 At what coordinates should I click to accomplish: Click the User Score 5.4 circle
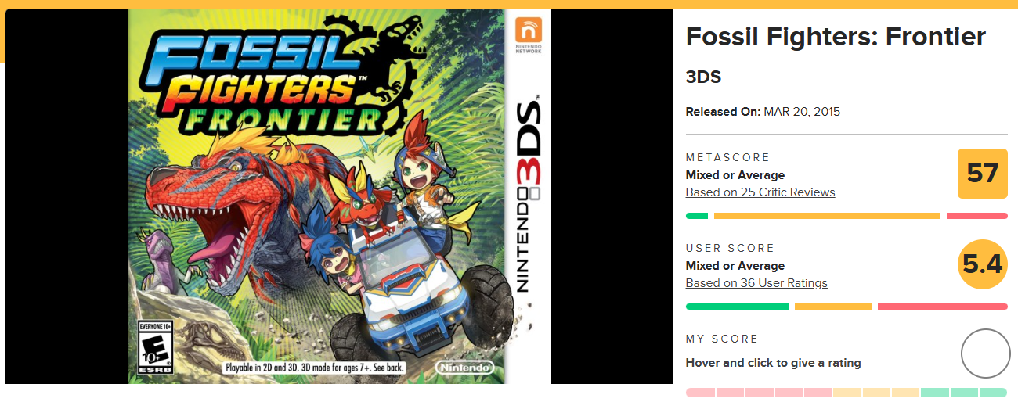coord(983,264)
